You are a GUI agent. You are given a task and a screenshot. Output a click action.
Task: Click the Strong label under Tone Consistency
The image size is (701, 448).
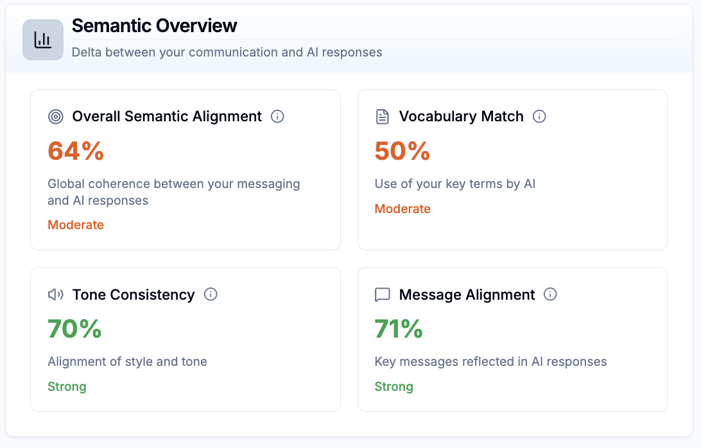[67, 386]
